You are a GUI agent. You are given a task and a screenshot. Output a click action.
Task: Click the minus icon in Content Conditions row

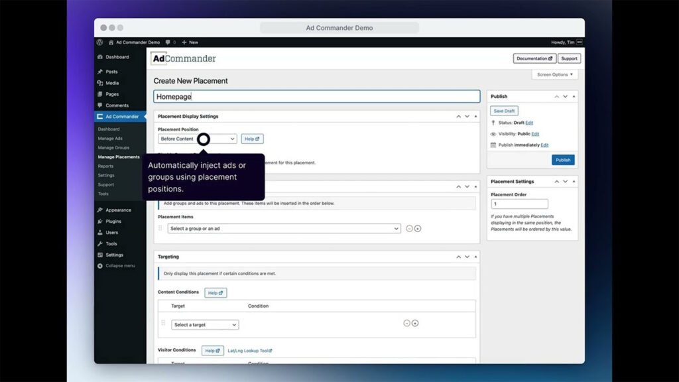pos(407,324)
